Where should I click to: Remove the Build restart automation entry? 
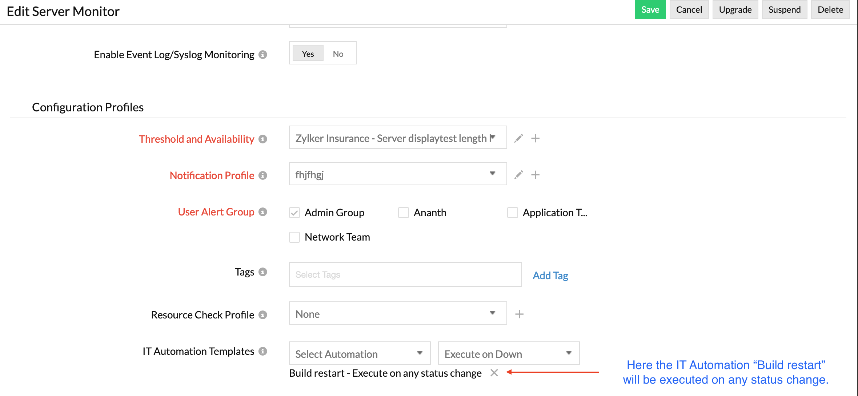494,373
